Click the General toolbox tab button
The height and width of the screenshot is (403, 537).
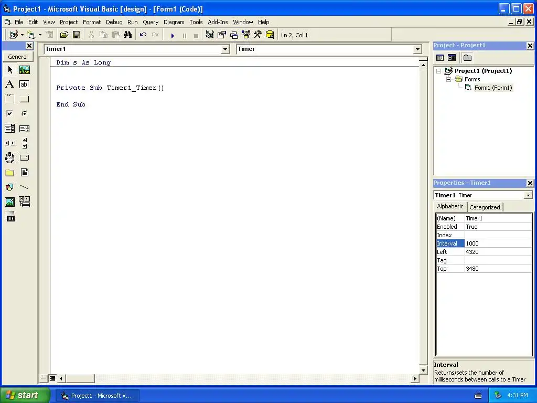point(18,57)
